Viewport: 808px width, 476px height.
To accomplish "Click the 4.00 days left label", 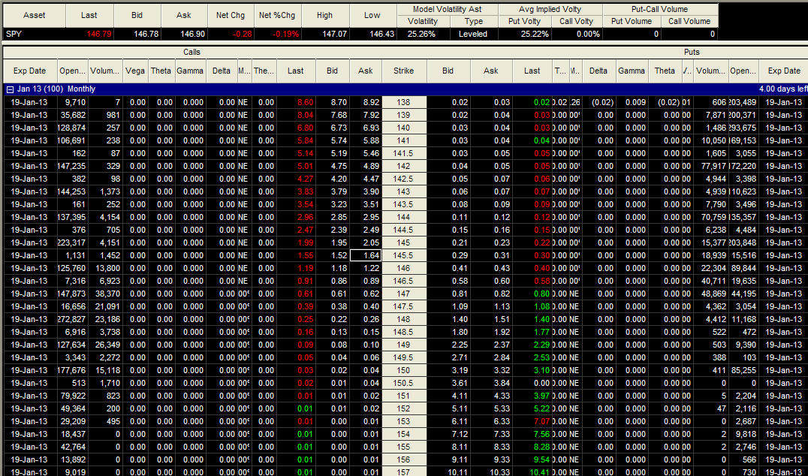I will coord(783,89).
